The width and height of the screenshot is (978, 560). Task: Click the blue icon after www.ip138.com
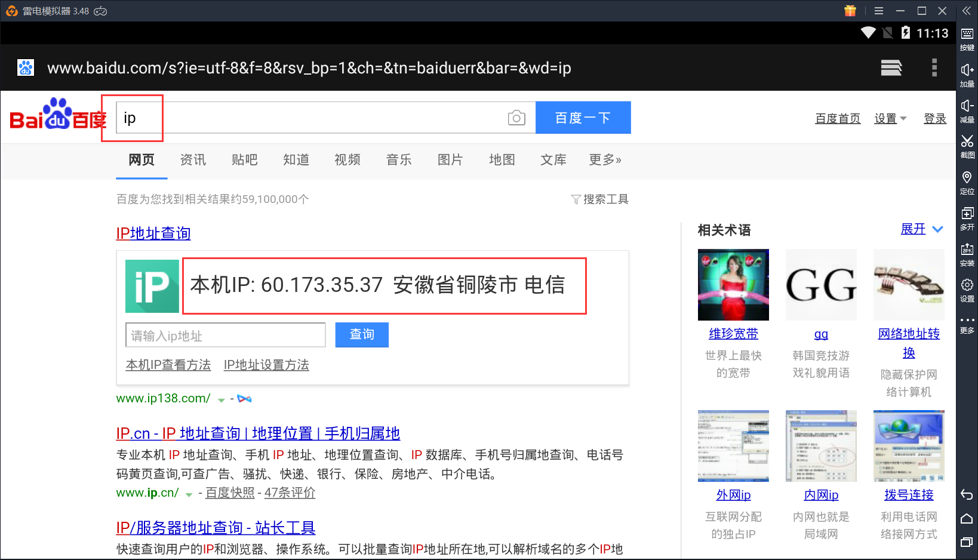(244, 398)
